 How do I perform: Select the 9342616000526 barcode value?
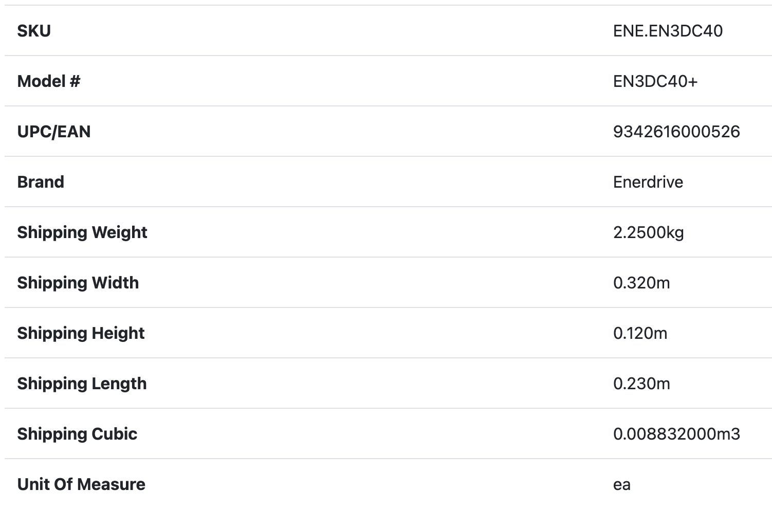676,132
